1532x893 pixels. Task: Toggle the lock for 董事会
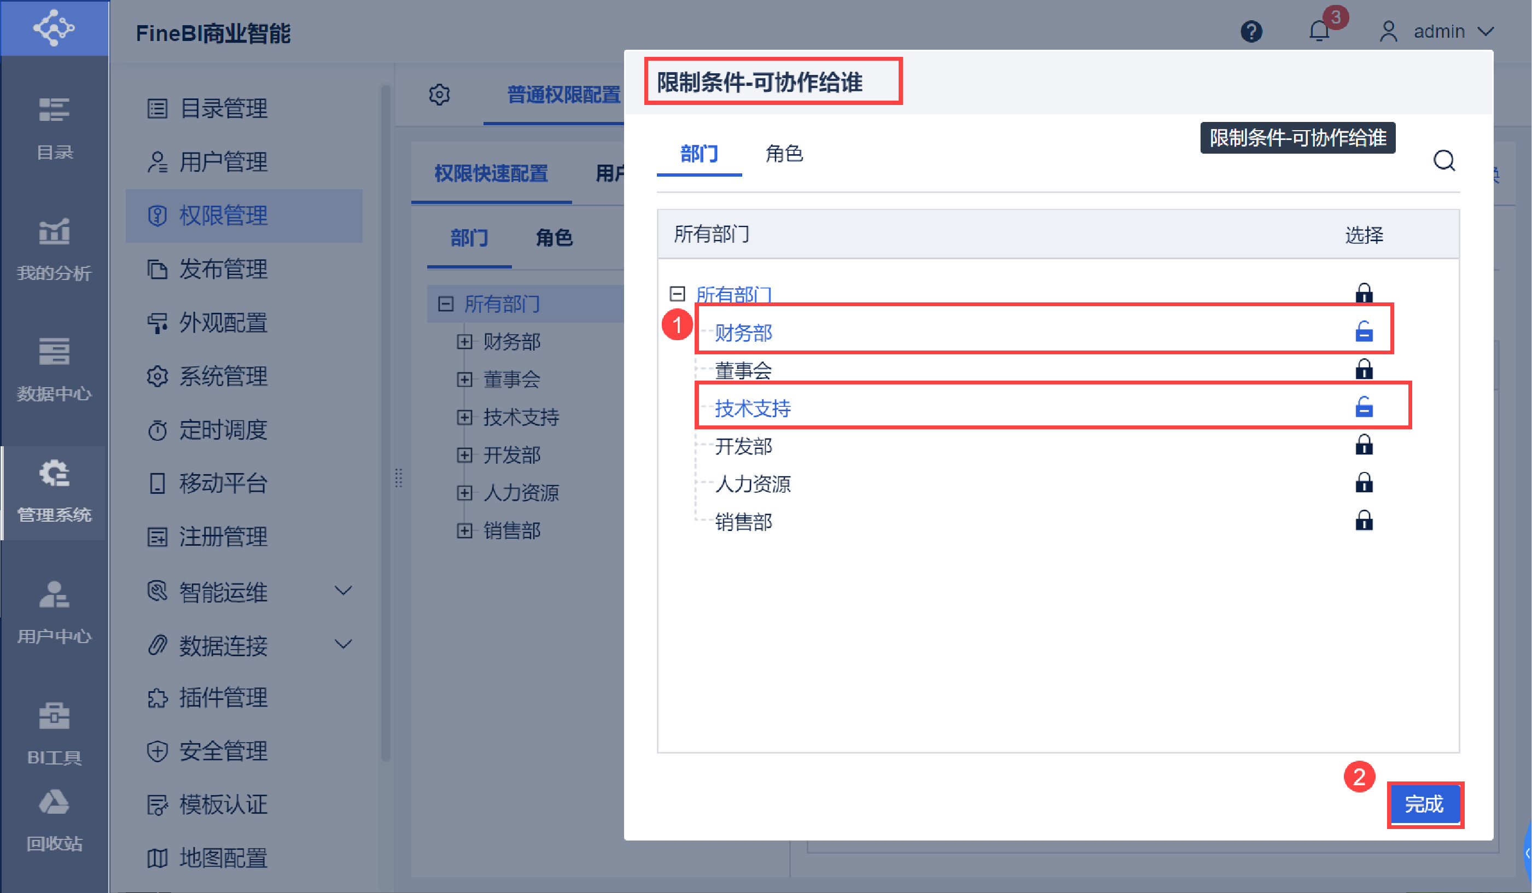[x=1364, y=370]
